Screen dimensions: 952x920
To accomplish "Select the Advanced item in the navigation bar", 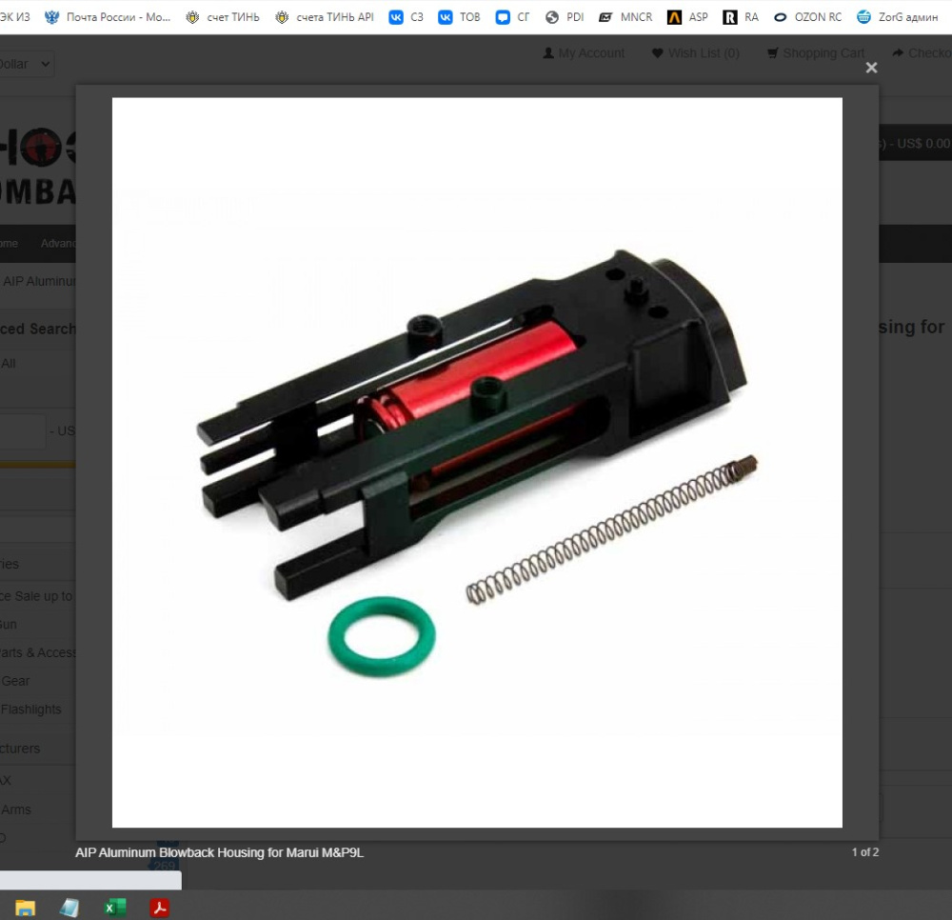I will coord(58,244).
